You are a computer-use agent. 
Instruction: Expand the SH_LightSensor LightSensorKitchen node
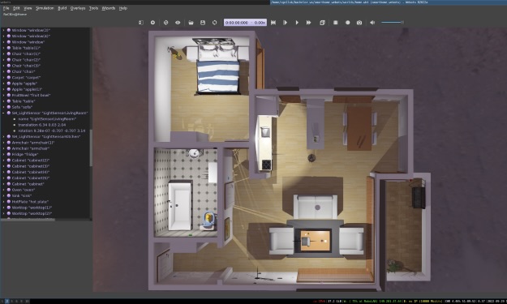(3, 137)
